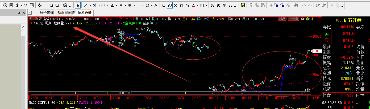Click the K icon at chart corner
Image resolution: width=370 pixels, height=109 pixels.
31,19
